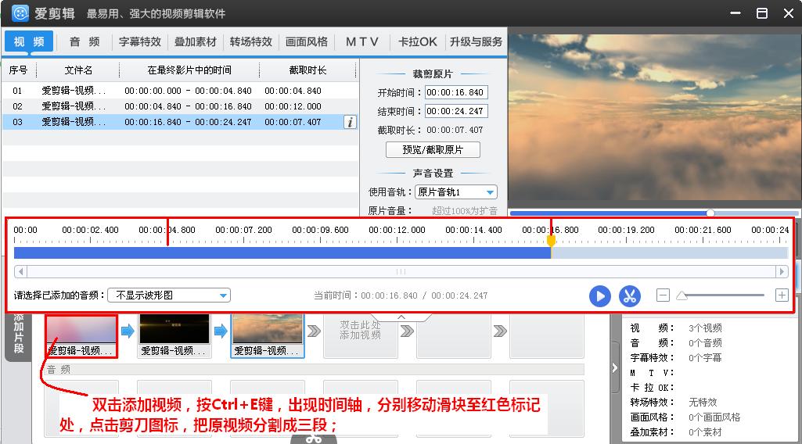802x444 pixels.
Task: Click the timeline horizontal scrollbar thumb
Action: pos(401,272)
